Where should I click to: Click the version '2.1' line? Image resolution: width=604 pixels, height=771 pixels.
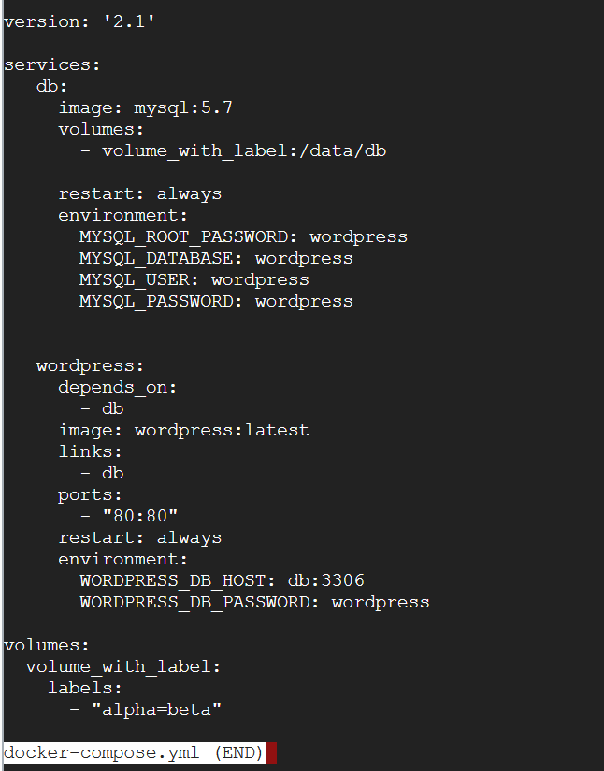[x=79, y=21]
